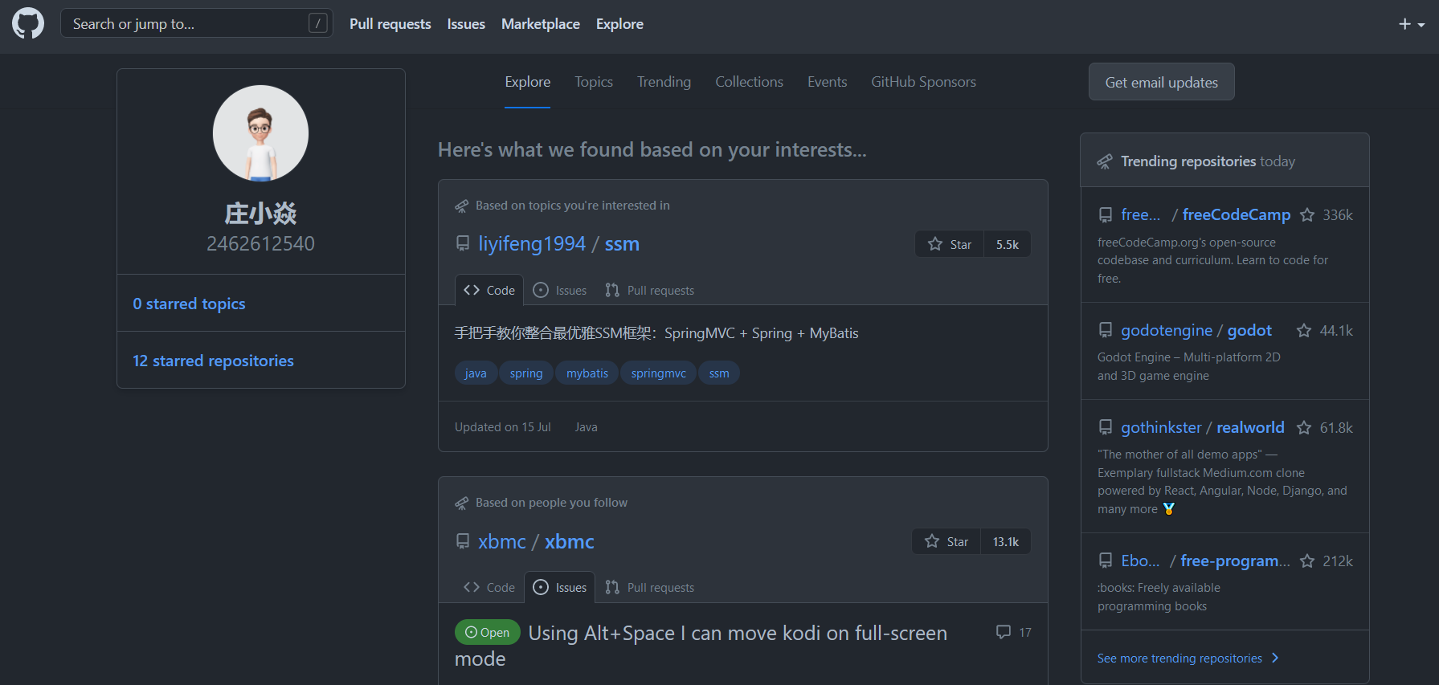Select Pull requests tab on xbmc card
The height and width of the screenshot is (685, 1439).
tap(649, 587)
